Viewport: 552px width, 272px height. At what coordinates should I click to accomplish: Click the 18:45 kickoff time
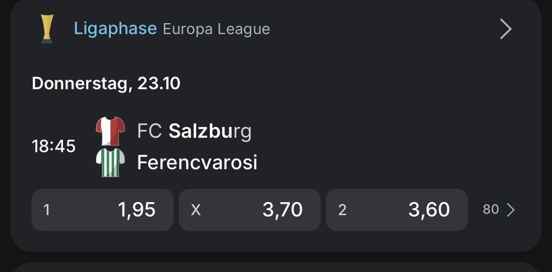coord(53,146)
